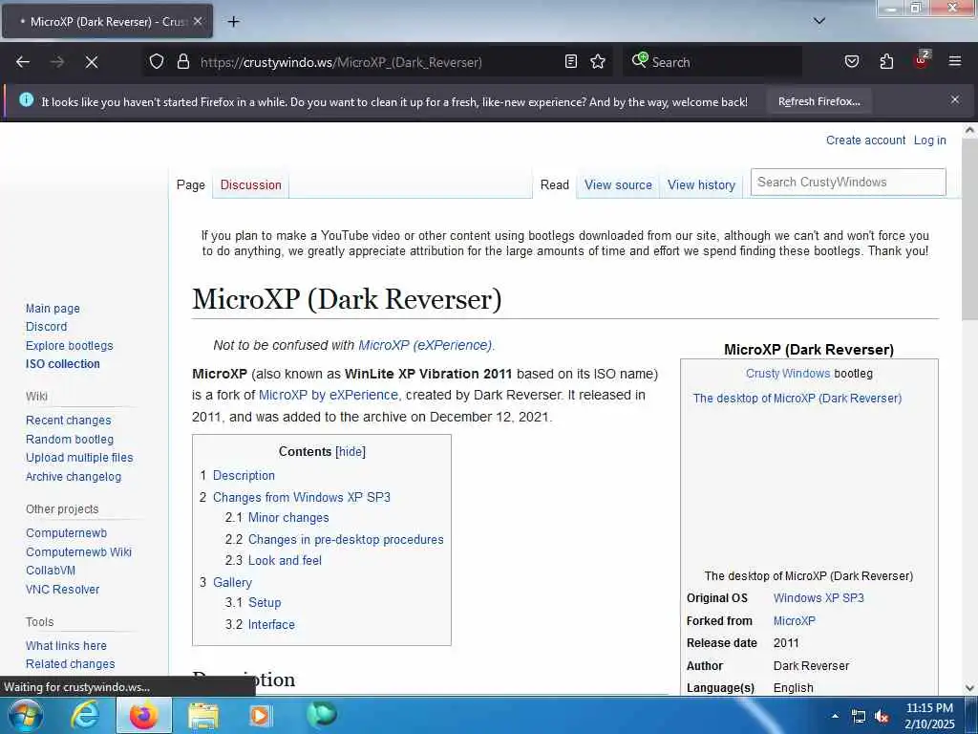Show hidden system tray icons

click(835, 716)
